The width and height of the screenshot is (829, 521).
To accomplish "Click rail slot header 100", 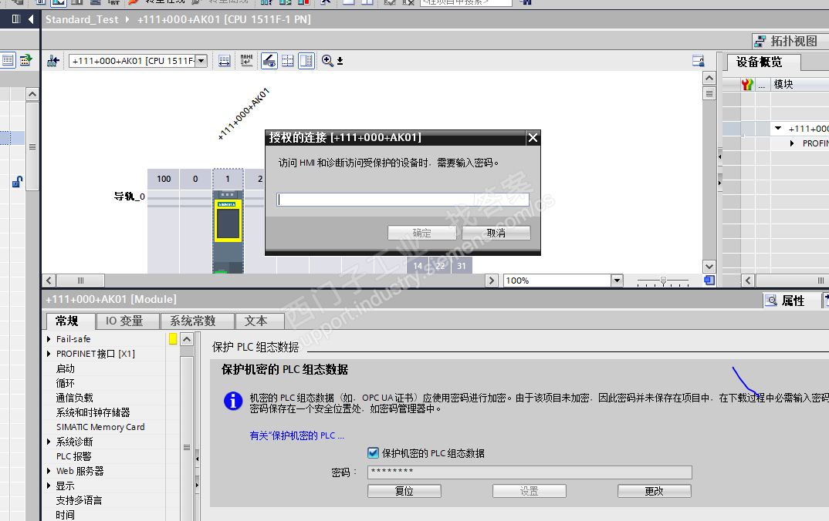I will pyautogui.click(x=164, y=178).
